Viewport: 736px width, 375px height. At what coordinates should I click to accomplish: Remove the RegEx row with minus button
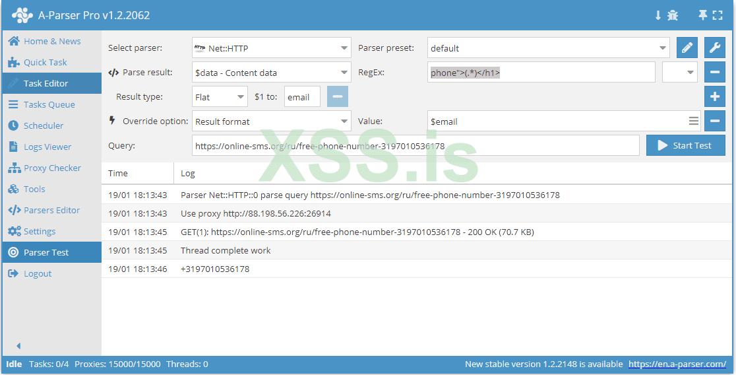(x=715, y=73)
